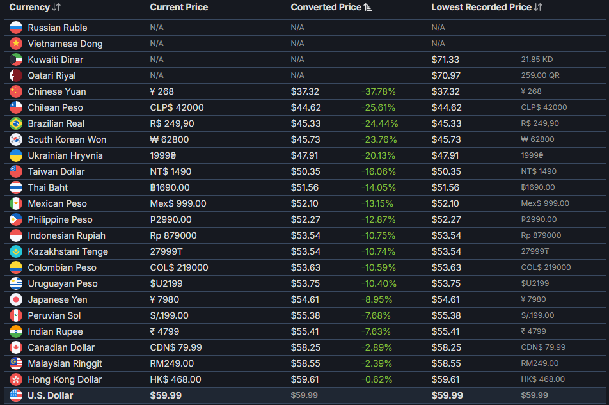Sort by the Lowest Recorded Price header

487,8
